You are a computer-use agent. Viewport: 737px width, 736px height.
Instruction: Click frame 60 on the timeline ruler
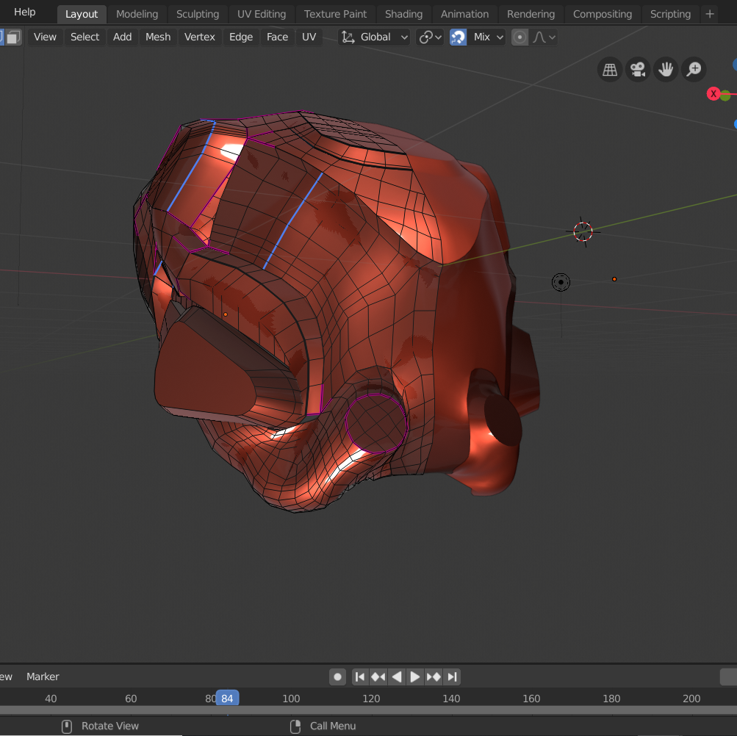click(131, 699)
